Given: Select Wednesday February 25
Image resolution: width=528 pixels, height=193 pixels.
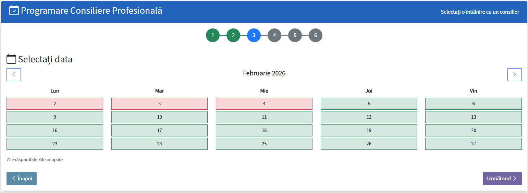Looking at the screenshot, I should [x=264, y=144].
